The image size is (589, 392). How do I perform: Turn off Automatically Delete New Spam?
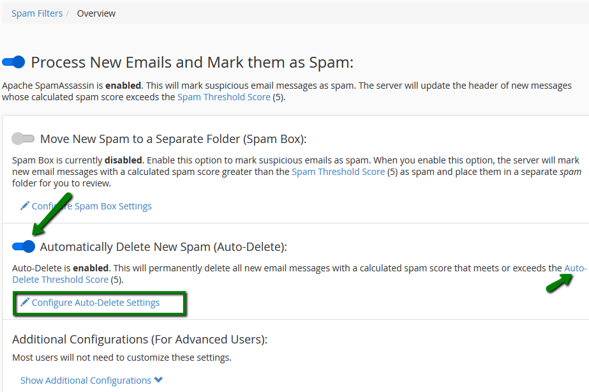(23, 246)
